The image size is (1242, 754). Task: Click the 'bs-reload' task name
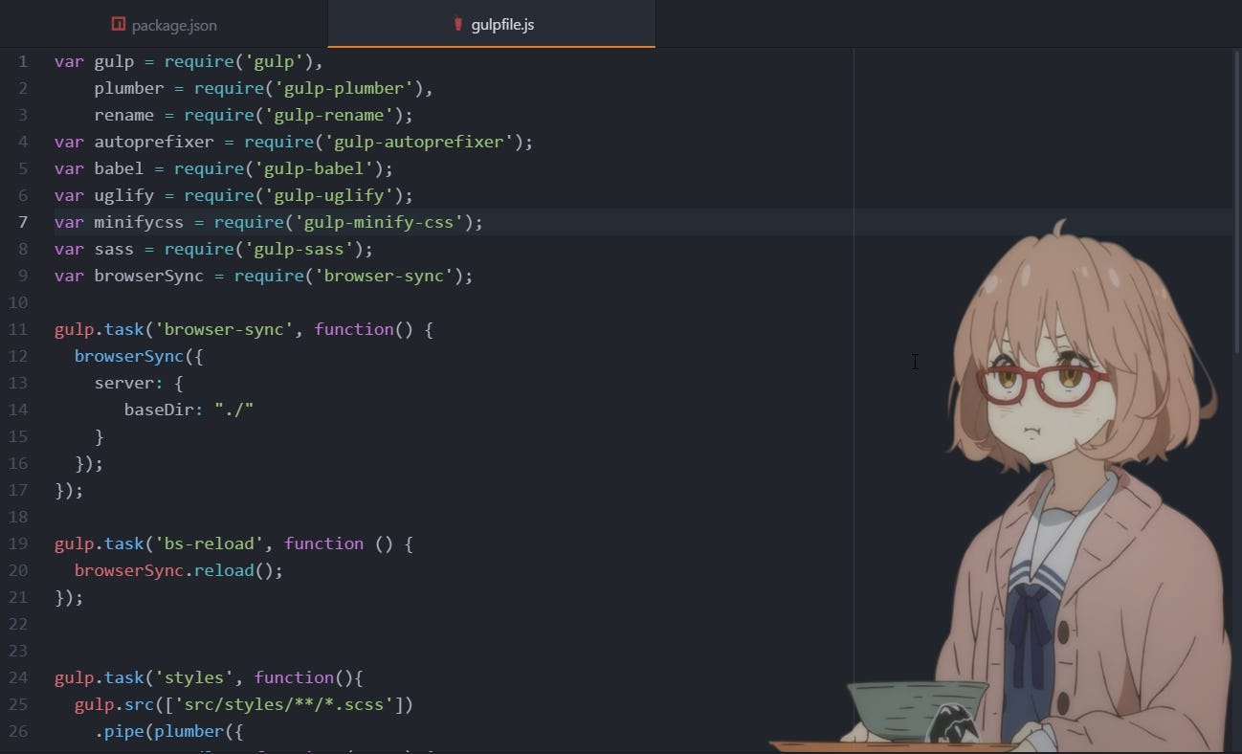(209, 543)
